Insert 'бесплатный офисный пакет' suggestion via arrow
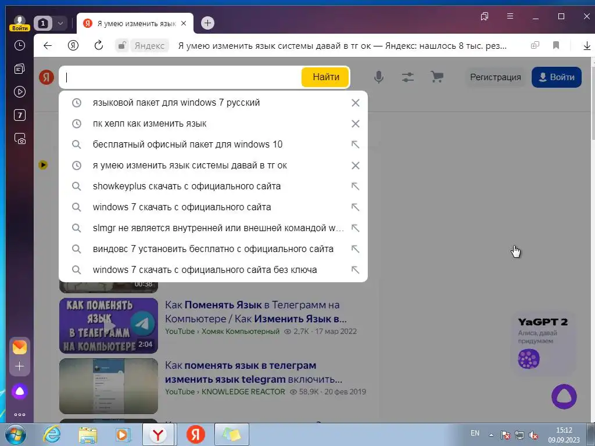The image size is (595, 446). coord(355,145)
